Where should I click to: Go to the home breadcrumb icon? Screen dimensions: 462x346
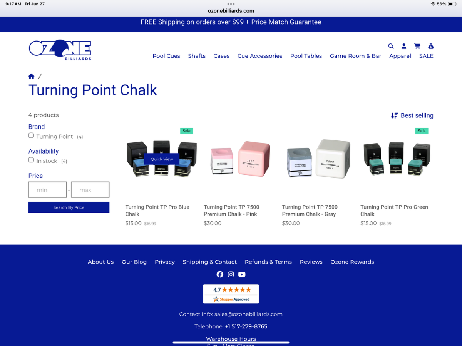tap(32, 76)
